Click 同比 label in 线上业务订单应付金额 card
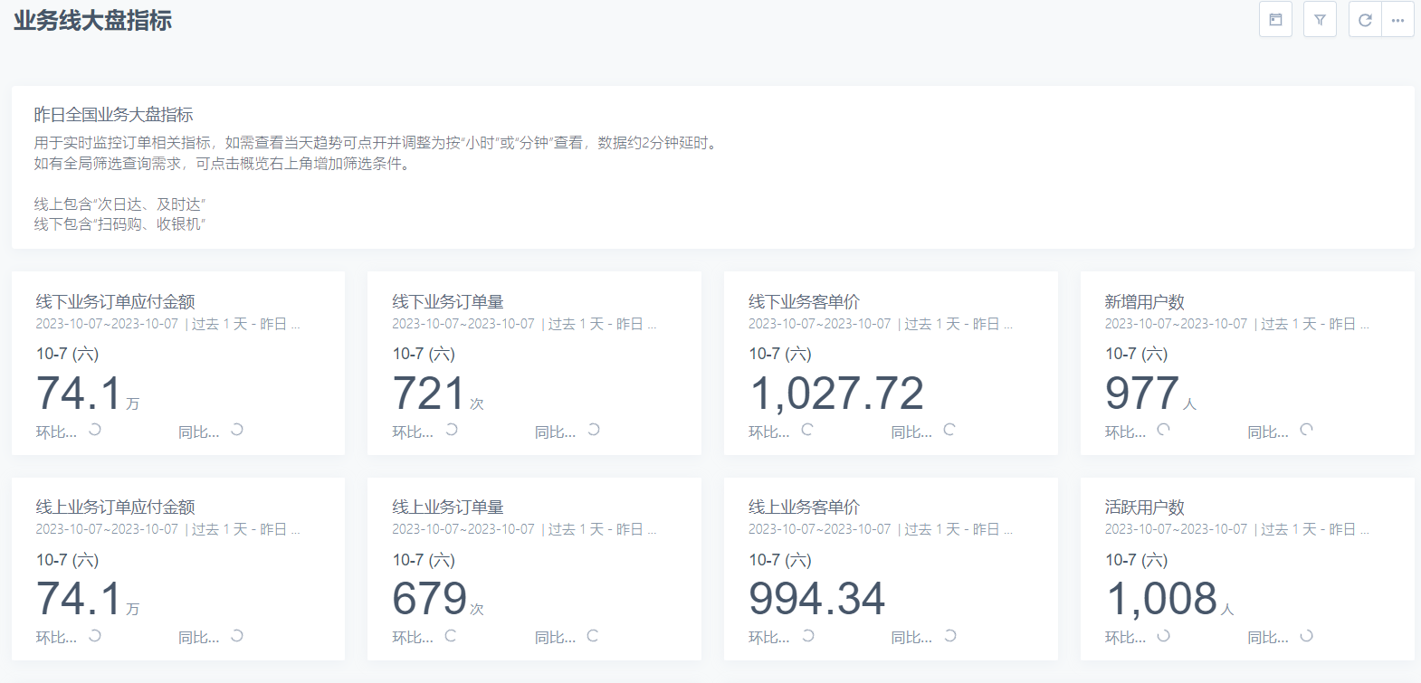The image size is (1421, 683). point(199,638)
